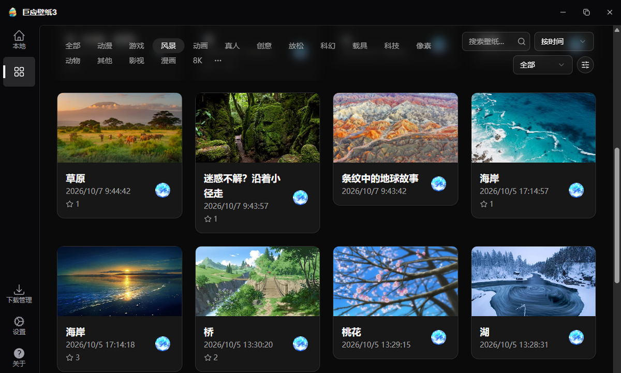
Task: Select the 放松 category tab
Action: [296, 46]
